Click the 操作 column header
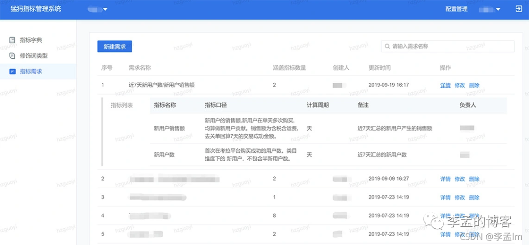 445,68
